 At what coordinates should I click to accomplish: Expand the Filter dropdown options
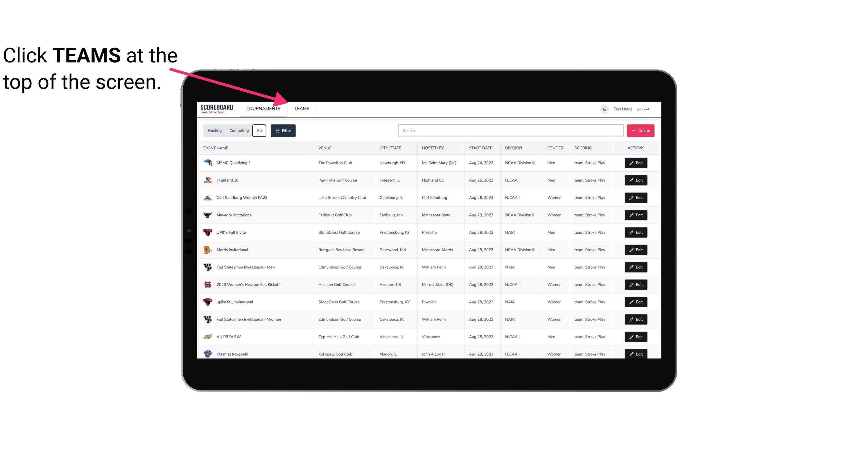(x=283, y=131)
